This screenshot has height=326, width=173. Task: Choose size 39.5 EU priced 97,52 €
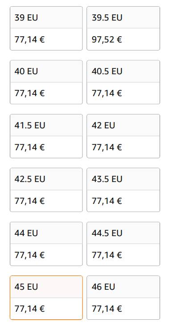123,28
